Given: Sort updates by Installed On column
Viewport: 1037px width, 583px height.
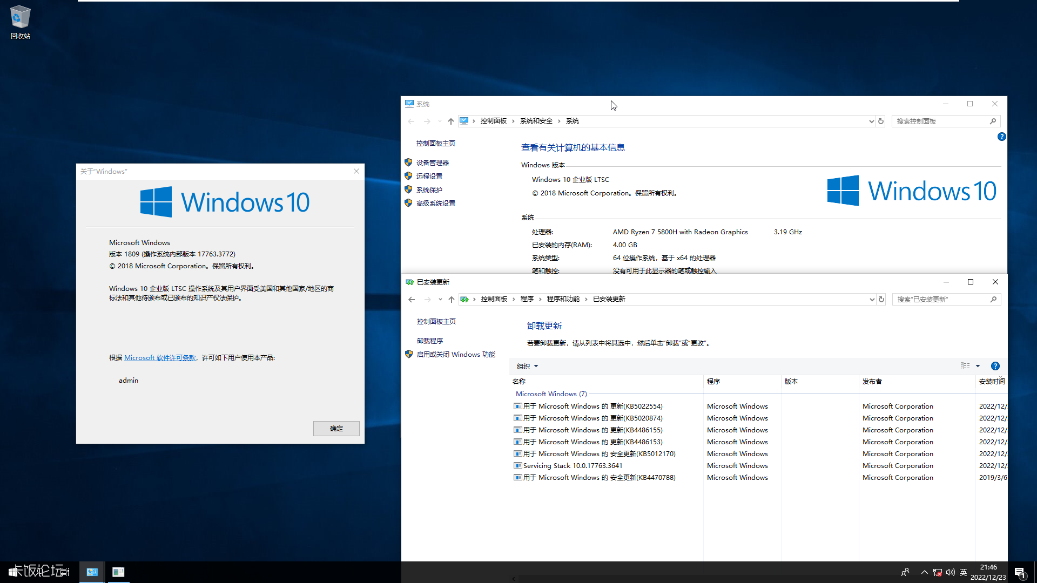Looking at the screenshot, I should pyautogui.click(x=992, y=382).
